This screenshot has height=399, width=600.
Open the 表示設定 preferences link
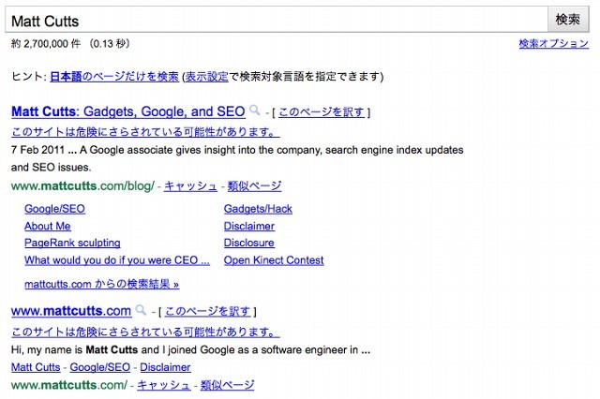tap(206, 77)
